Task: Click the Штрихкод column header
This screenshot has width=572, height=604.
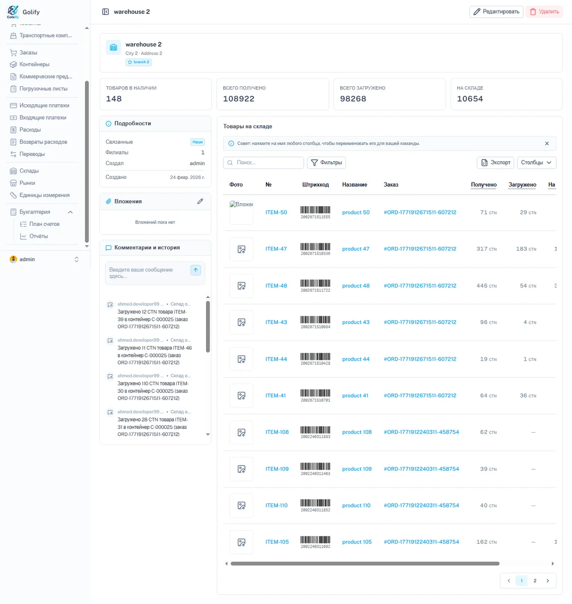Action: click(x=315, y=185)
